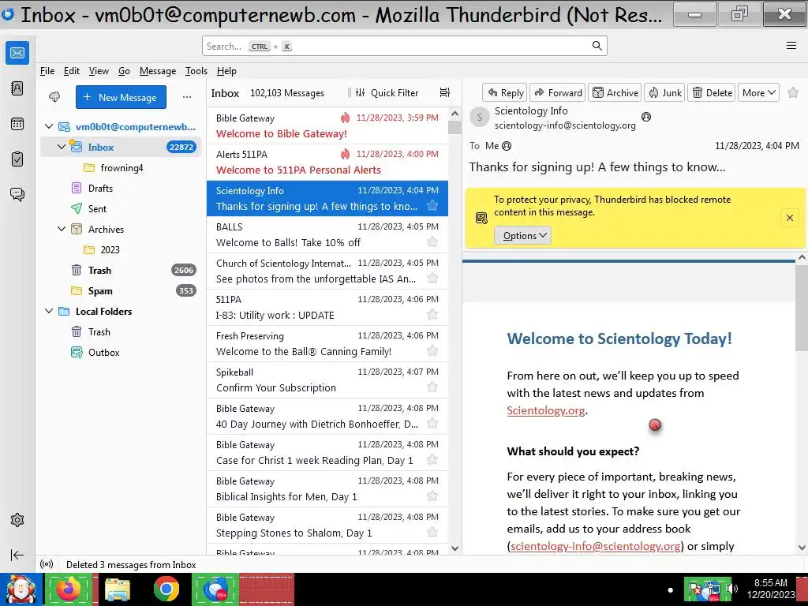Open the Mail space icon
Image resolution: width=808 pixels, height=606 pixels.
(x=17, y=53)
